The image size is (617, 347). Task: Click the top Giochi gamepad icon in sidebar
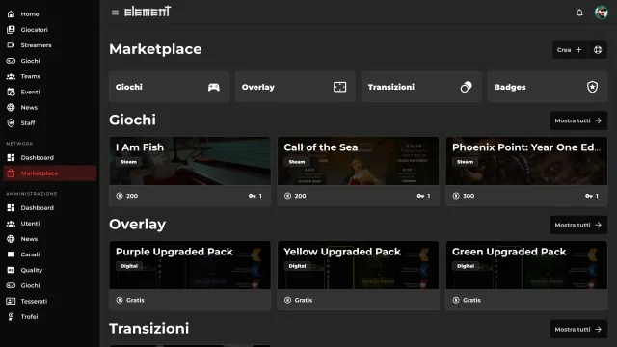[11, 61]
